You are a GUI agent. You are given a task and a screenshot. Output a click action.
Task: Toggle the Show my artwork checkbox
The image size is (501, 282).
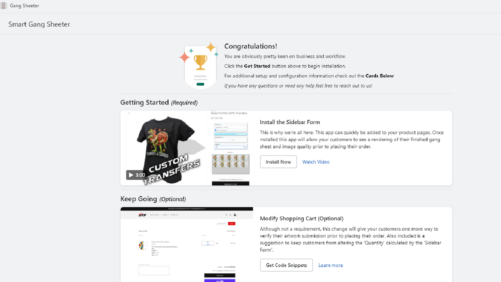point(215,130)
